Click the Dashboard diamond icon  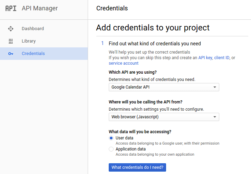(x=11, y=29)
